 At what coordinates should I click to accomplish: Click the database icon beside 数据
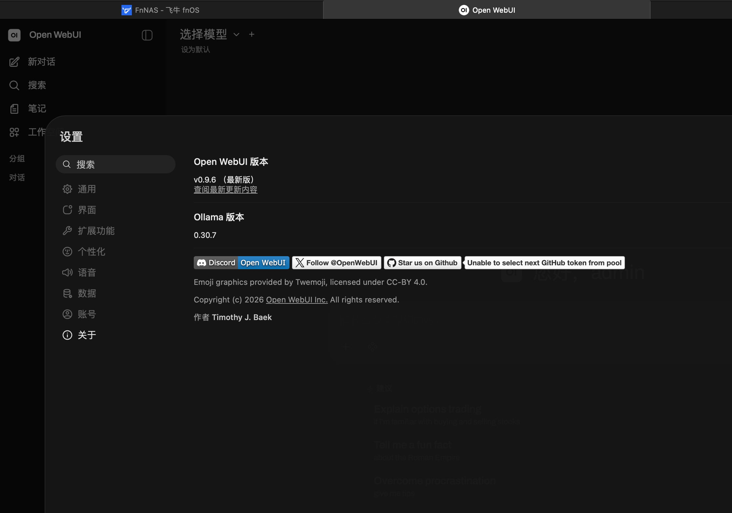[67, 293]
